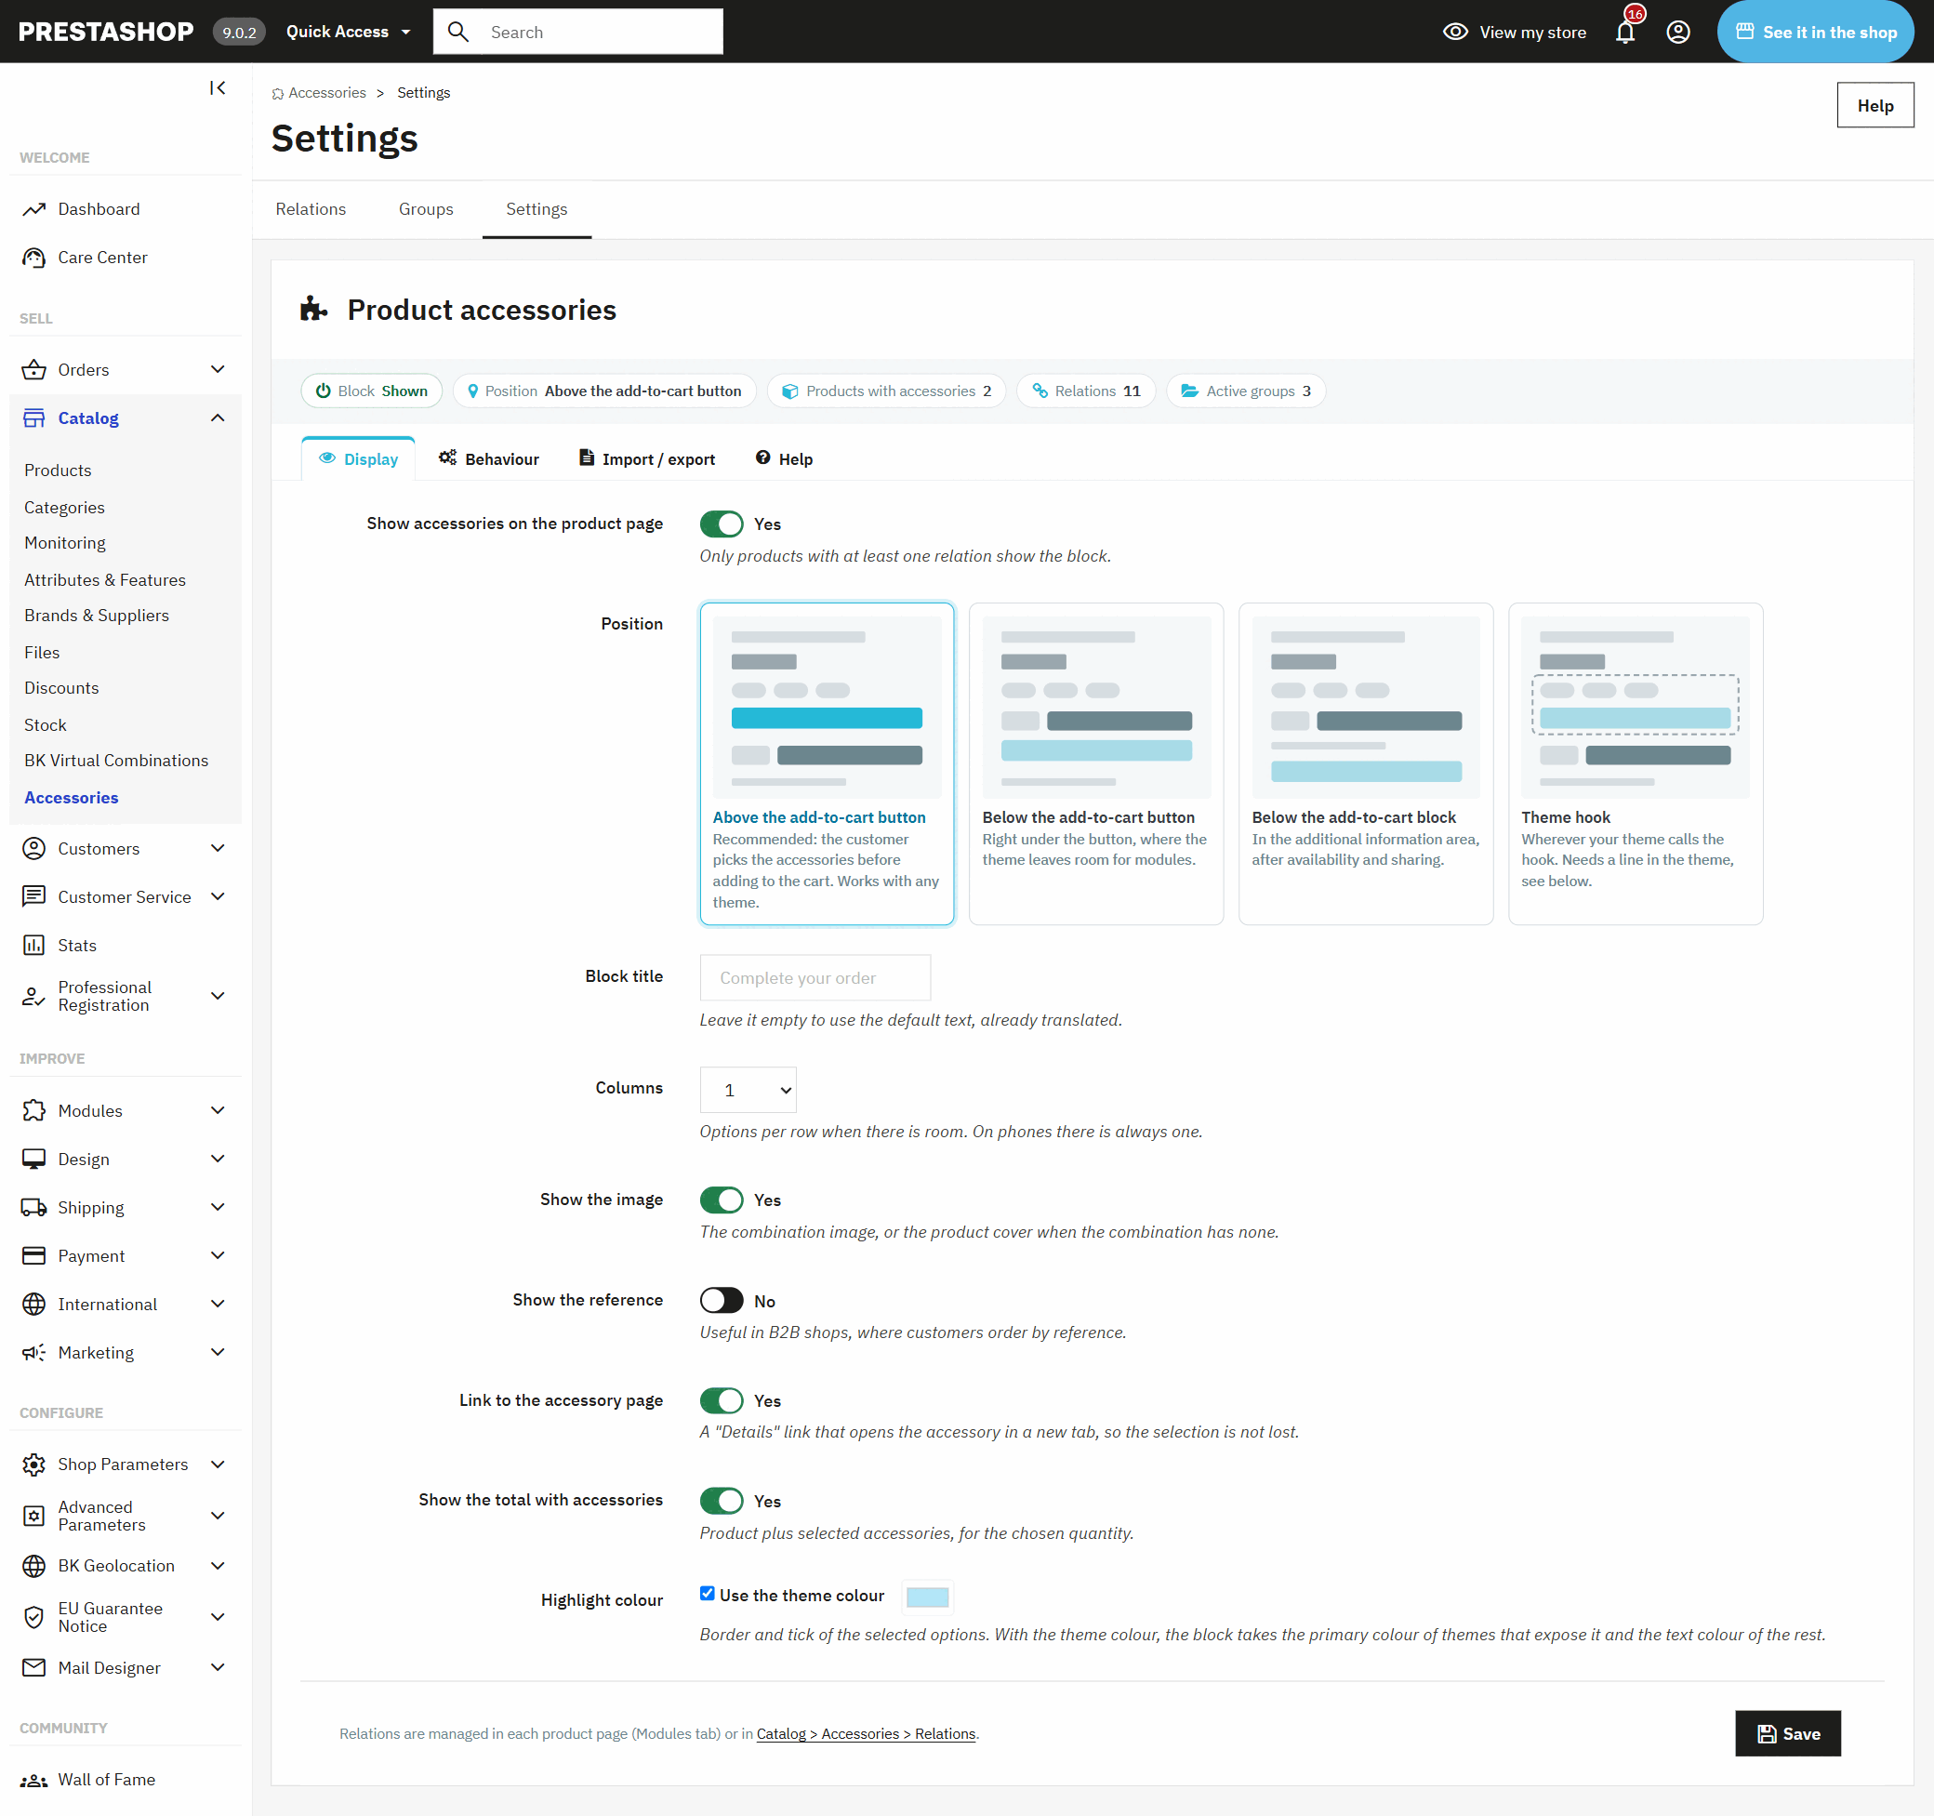Enable the Show the reference switch
This screenshot has width=1934, height=1816.
coord(721,1301)
